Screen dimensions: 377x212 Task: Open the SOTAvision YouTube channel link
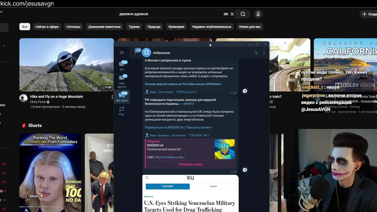[x=183, y=84]
